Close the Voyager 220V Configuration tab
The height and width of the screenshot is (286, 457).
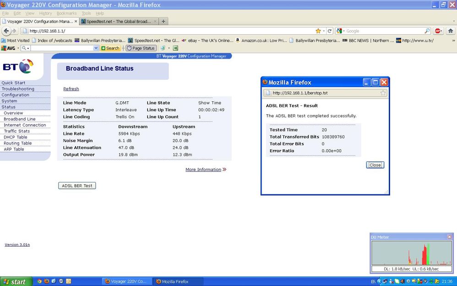(76, 21)
